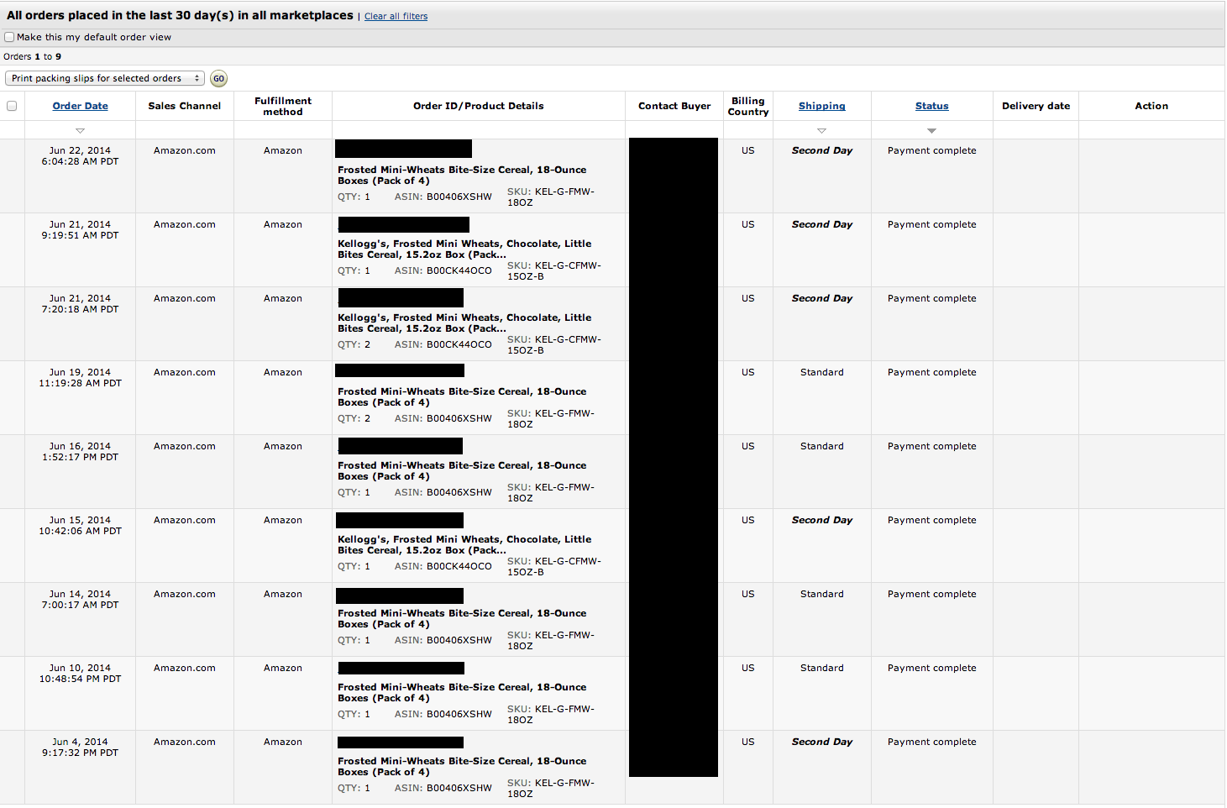Click Frosted Mini-Wheats title in Jun 4 order
This screenshot has width=1227, height=808.
[x=462, y=766]
